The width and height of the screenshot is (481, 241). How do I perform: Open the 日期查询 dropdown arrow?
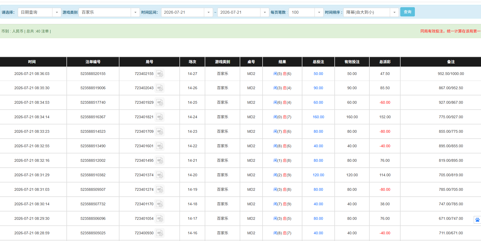coord(57,12)
